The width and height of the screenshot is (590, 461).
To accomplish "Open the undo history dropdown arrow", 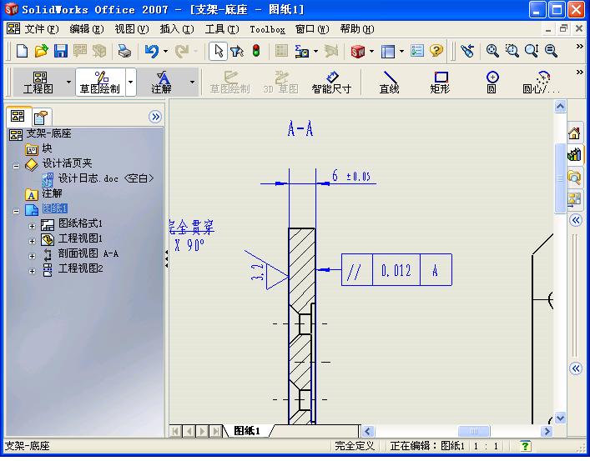I will (165, 51).
